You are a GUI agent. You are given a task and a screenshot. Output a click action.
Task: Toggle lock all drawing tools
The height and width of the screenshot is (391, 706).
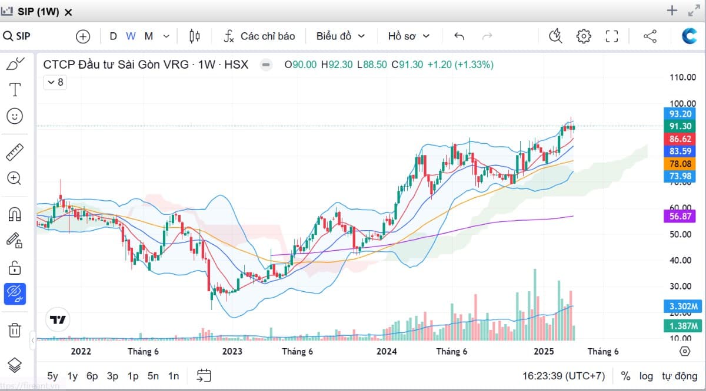click(15, 268)
